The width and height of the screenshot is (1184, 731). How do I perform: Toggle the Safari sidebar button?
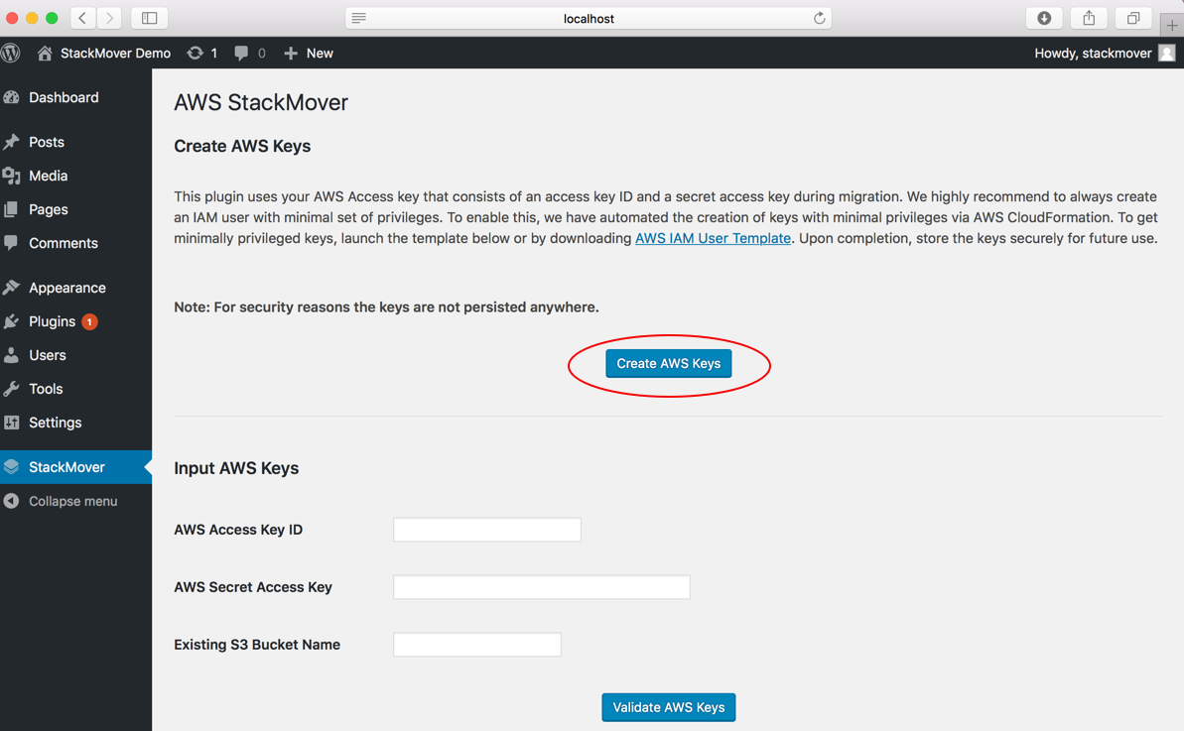150,18
